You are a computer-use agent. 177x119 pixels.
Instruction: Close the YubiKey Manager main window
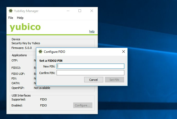pyautogui.click(x=92, y=11)
